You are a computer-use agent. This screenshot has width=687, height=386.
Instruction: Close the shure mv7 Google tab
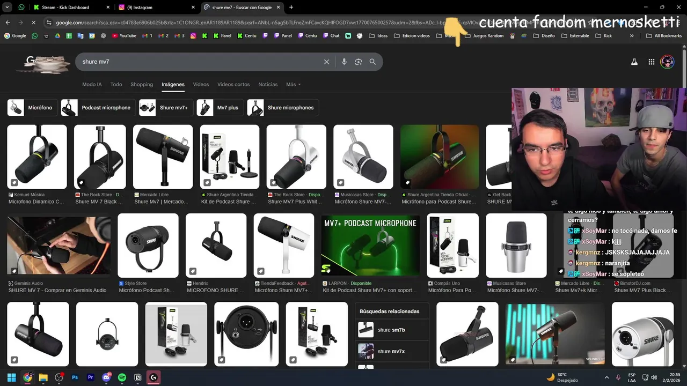pos(279,8)
